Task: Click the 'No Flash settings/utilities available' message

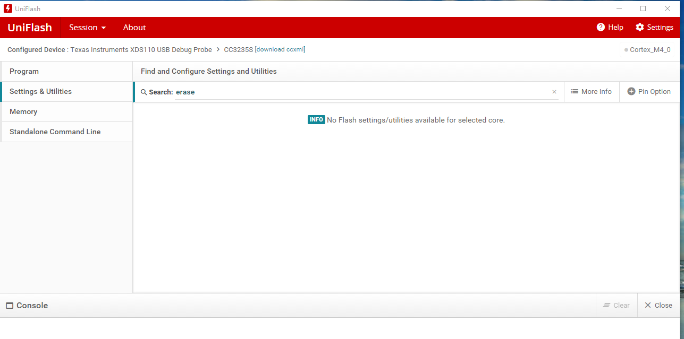Action: pos(416,120)
